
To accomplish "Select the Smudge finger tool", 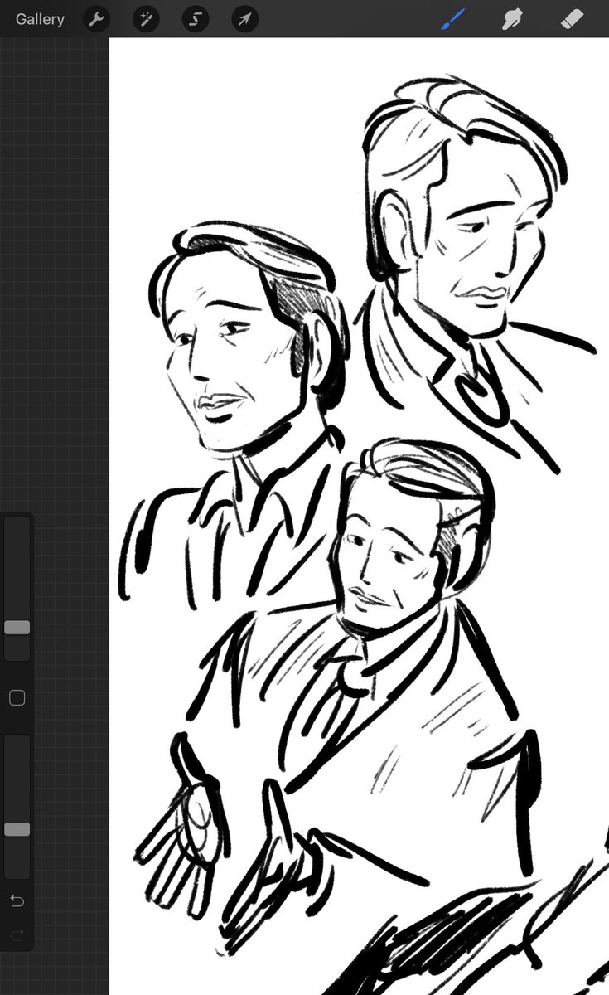I will 512,19.
